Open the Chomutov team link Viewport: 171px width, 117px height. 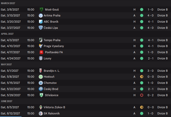point(50,83)
